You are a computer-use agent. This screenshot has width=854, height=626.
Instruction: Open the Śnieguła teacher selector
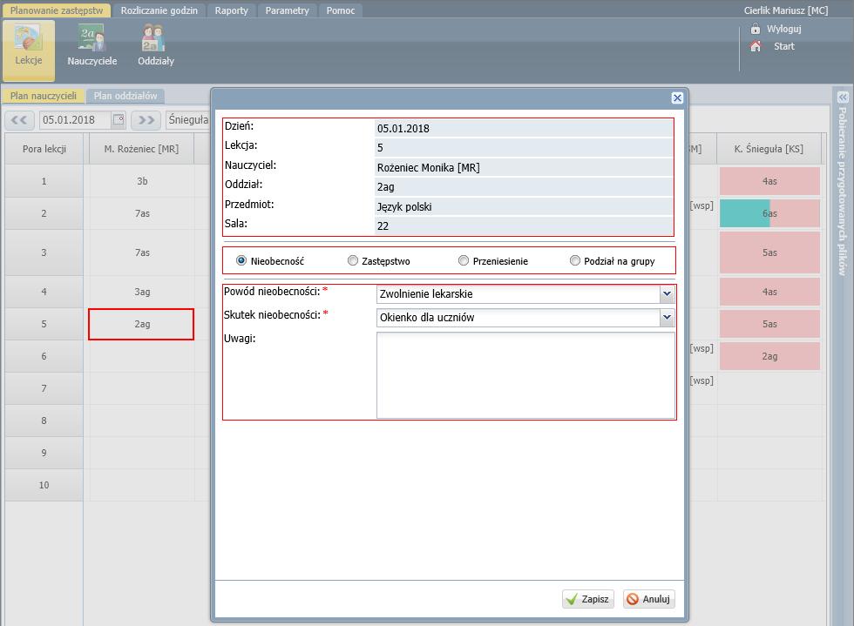click(188, 120)
